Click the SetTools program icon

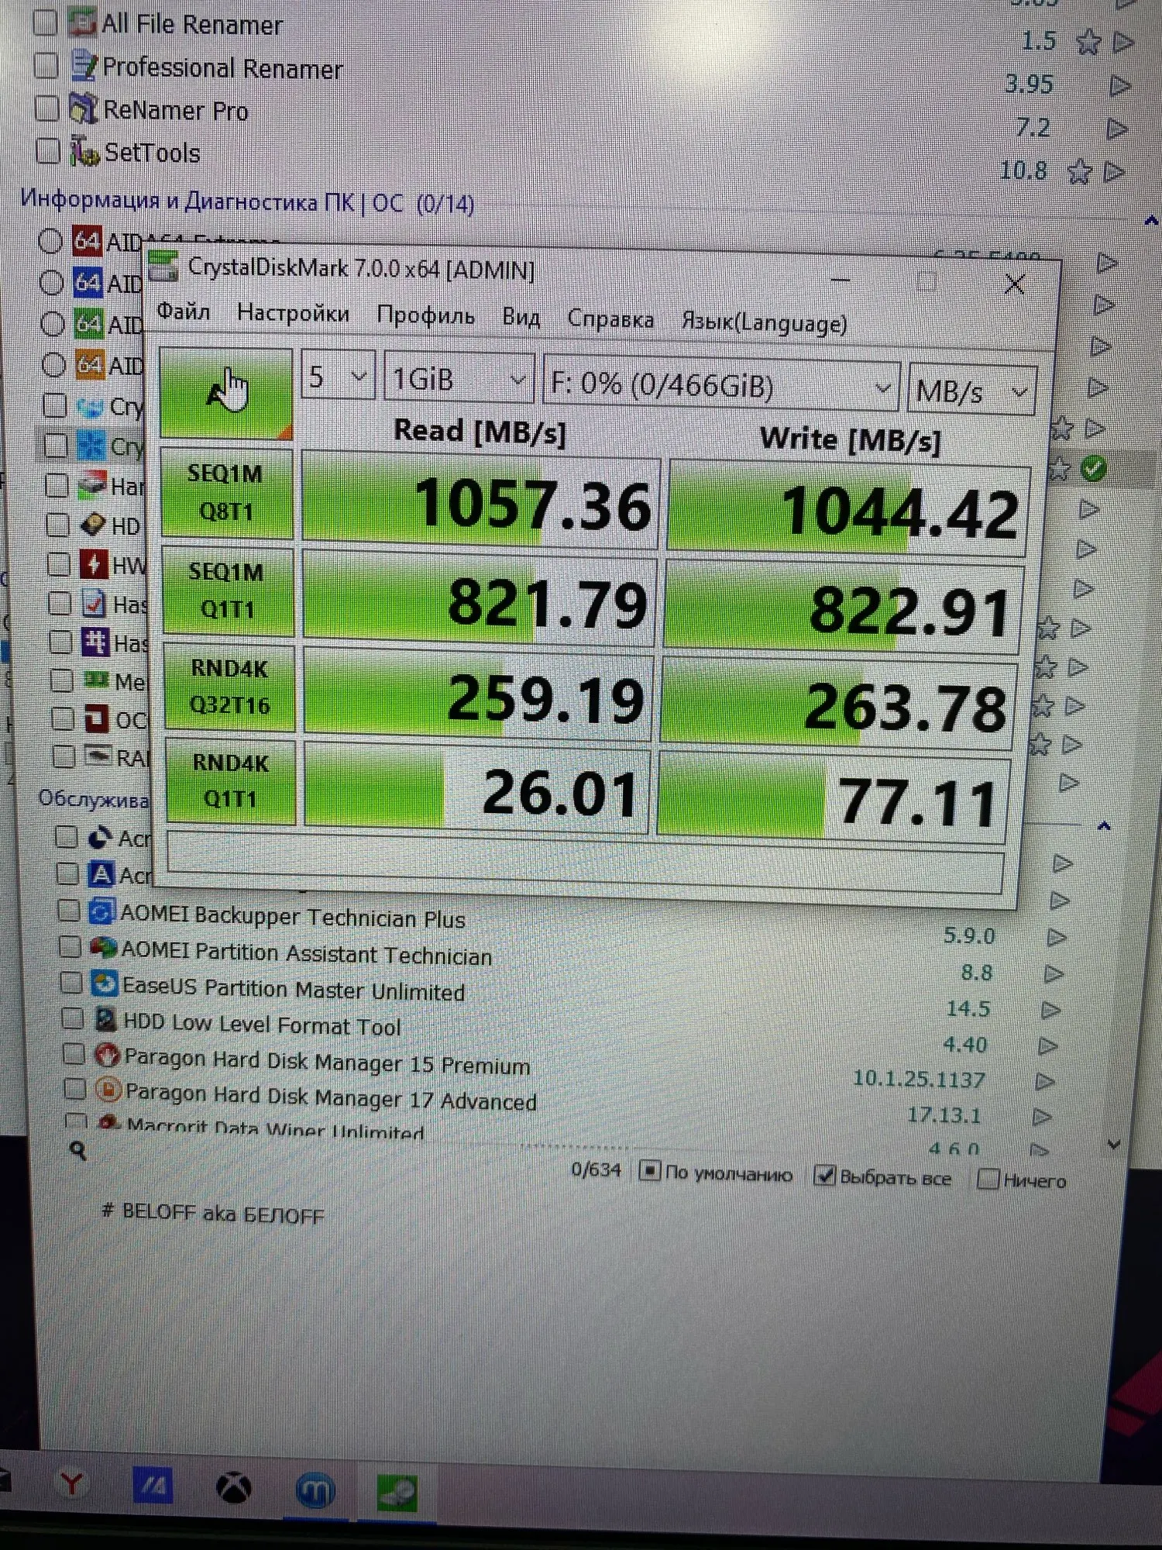coord(84,150)
